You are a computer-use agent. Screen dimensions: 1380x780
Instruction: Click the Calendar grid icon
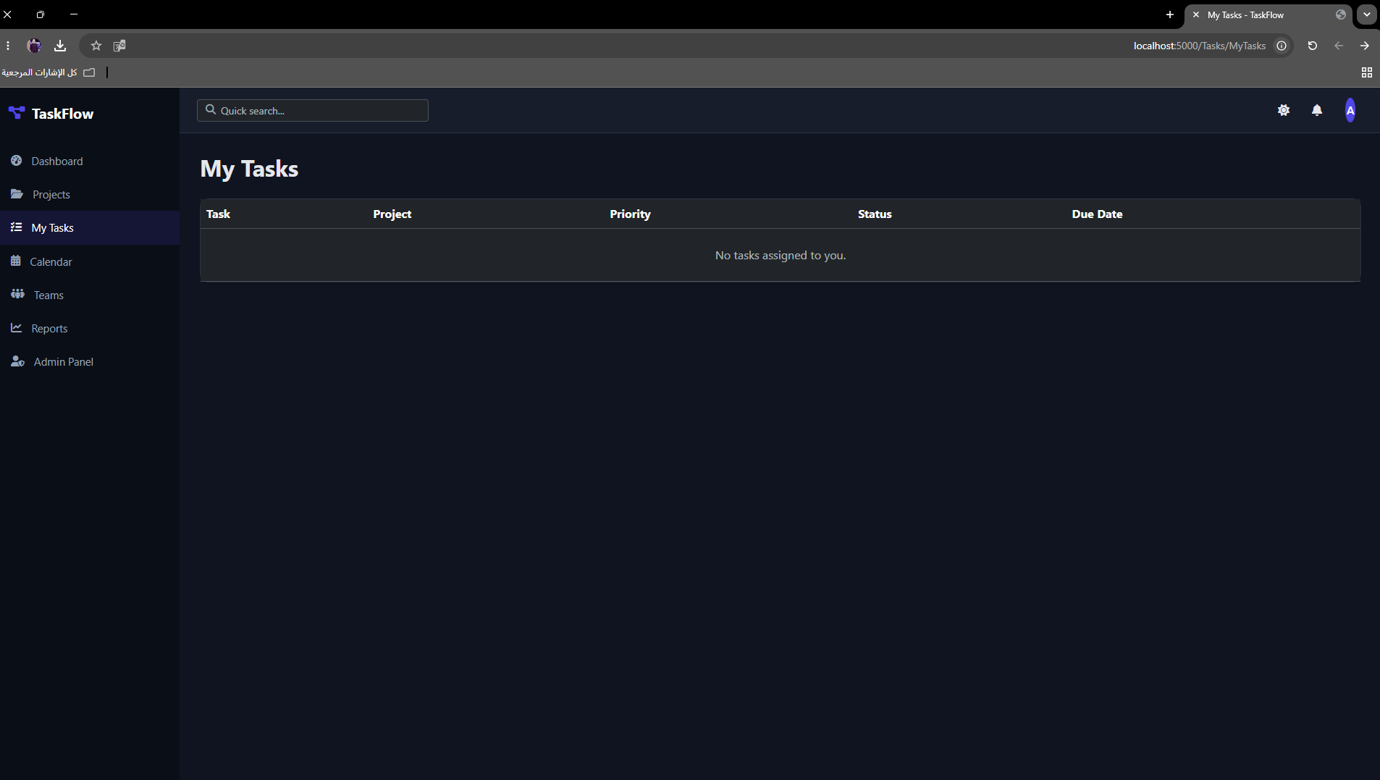pos(15,261)
